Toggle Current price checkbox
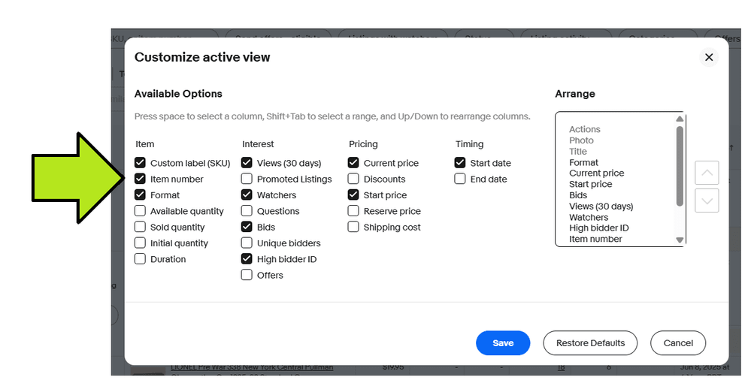Image resolution: width=751 pixels, height=383 pixels. click(x=353, y=163)
